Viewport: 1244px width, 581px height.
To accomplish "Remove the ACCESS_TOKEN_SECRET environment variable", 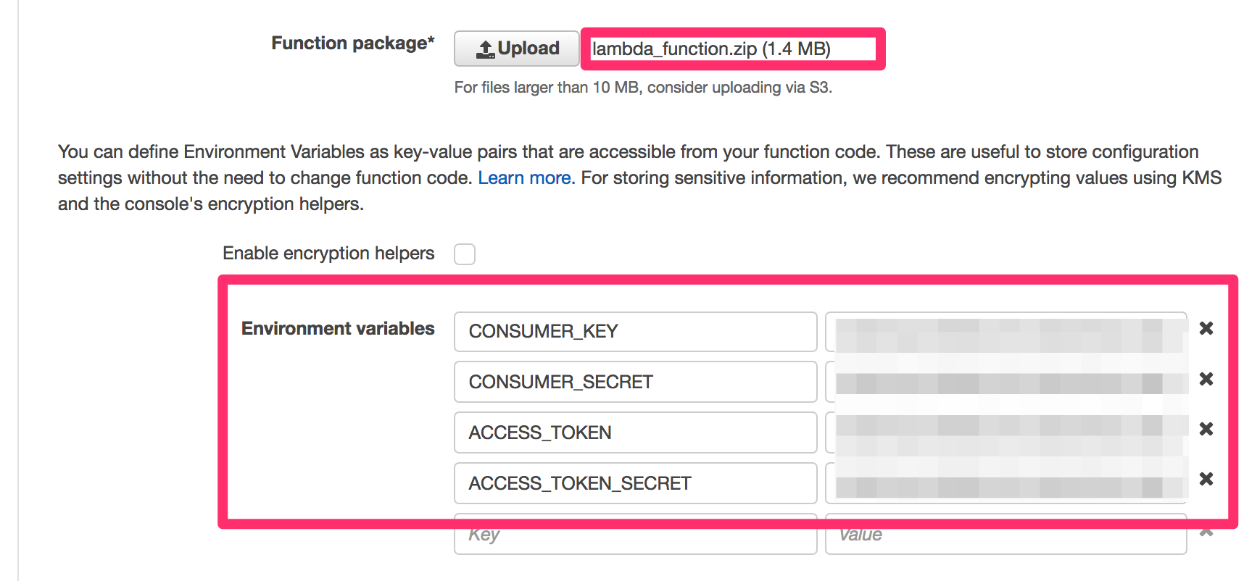I will click(x=1207, y=479).
